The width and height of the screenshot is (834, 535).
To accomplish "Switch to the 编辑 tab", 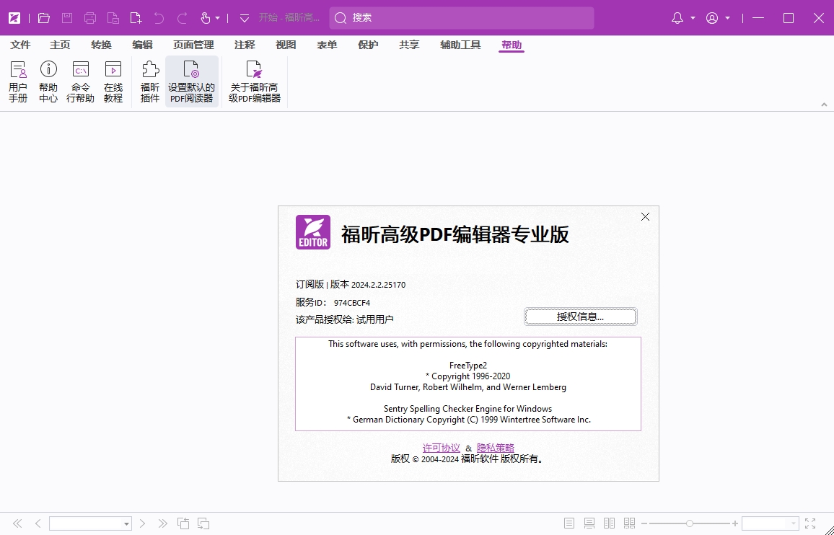I will point(142,45).
